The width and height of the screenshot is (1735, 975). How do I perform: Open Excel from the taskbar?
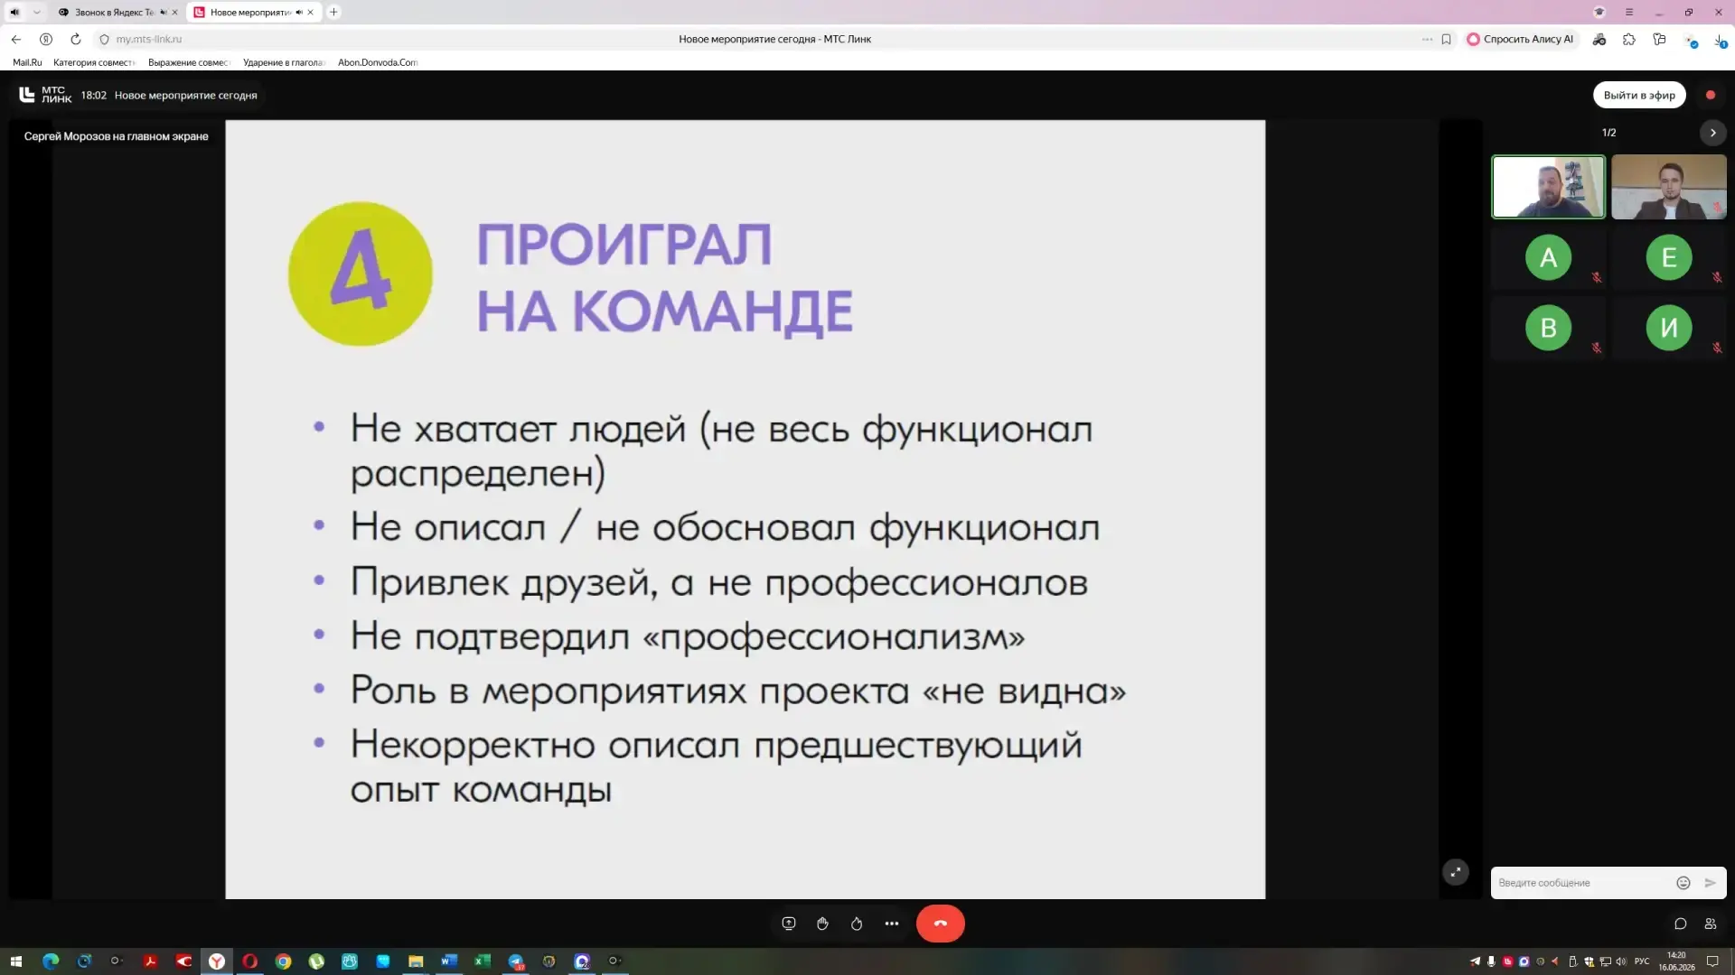(x=483, y=961)
